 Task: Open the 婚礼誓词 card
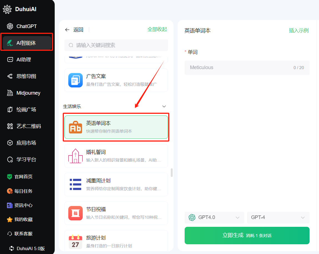(x=116, y=156)
